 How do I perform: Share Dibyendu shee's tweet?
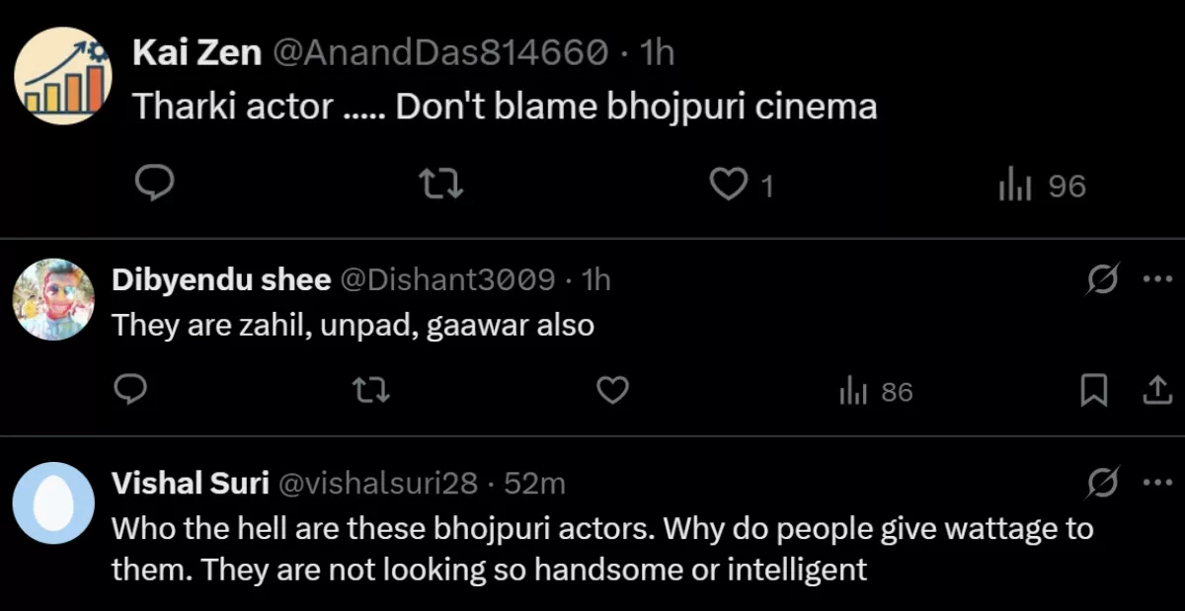(x=1153, y=392)
